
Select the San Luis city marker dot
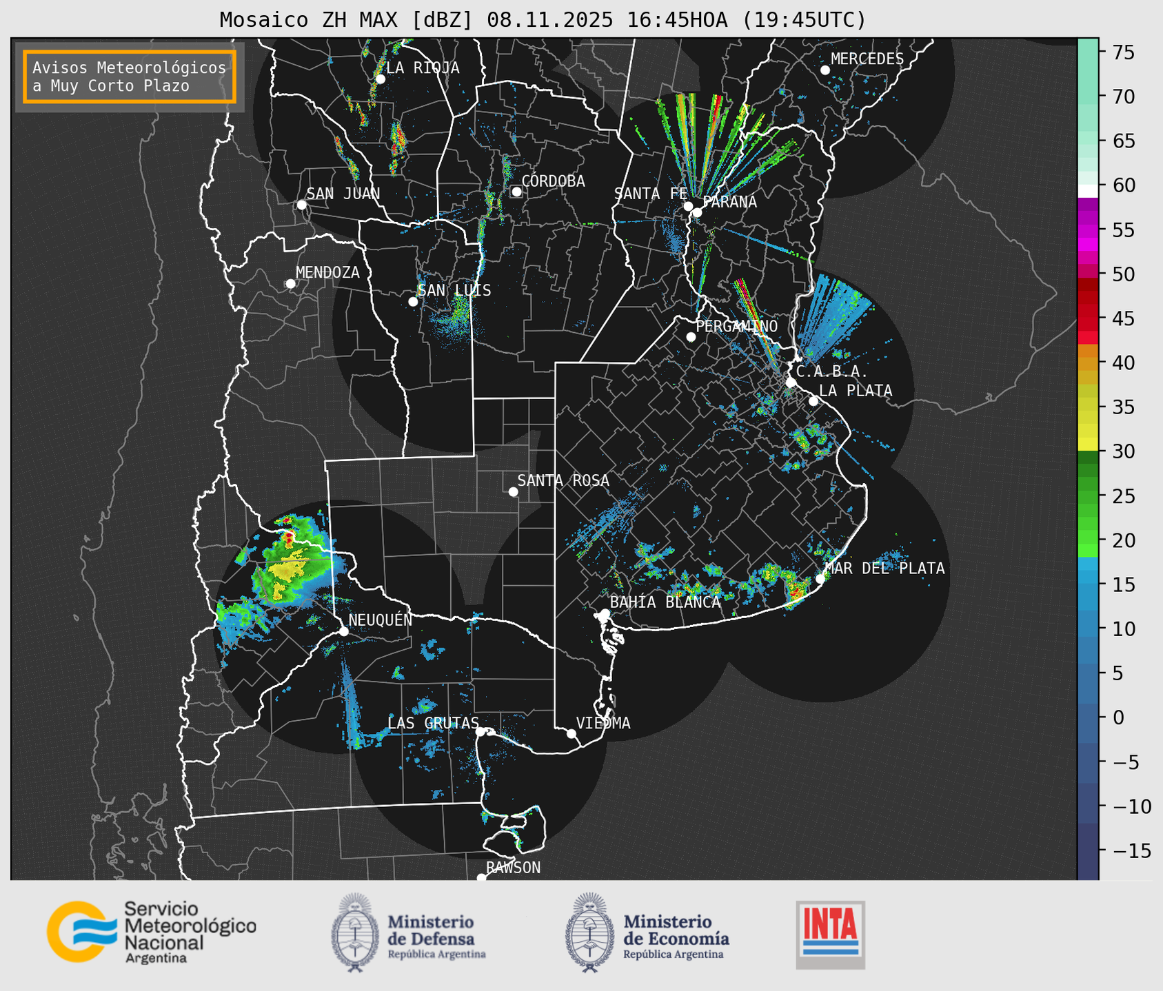pos(413,302)
